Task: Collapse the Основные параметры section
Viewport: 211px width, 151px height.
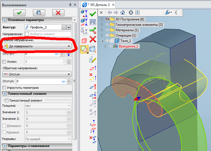Action: [x=5, y=20]
